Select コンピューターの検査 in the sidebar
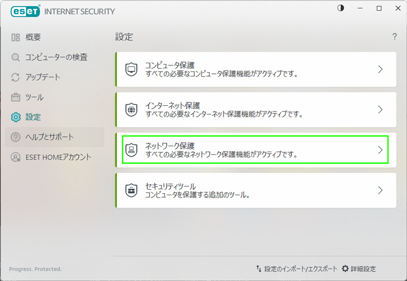The width and height of the screenshot is (407, 281). click(56, 57)
